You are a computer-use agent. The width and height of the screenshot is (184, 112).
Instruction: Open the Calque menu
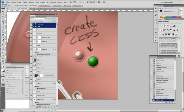pos(25,2)
